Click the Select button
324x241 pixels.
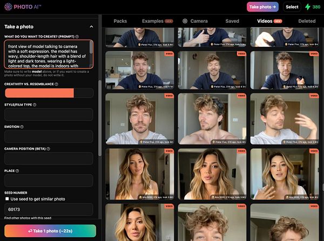tap(292, 7)
